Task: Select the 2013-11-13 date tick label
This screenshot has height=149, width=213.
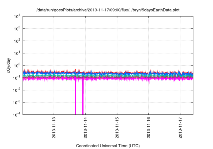Action: tap(54, 128)
